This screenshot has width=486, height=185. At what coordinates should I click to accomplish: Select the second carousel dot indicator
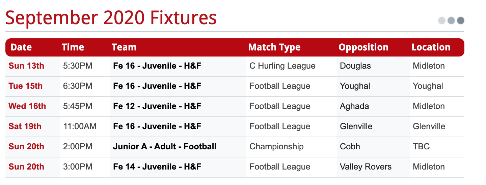[x=451, y=21]
